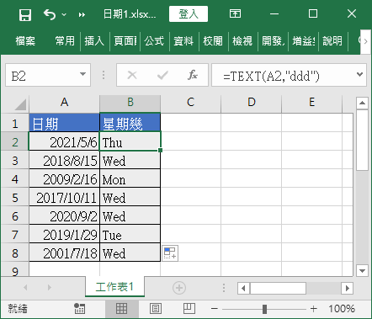The height and width of the screenshot is (319, 372).
Task: Switch to the 校閱 Review tab
Action: pyautogui.click(x=213, y=41)
